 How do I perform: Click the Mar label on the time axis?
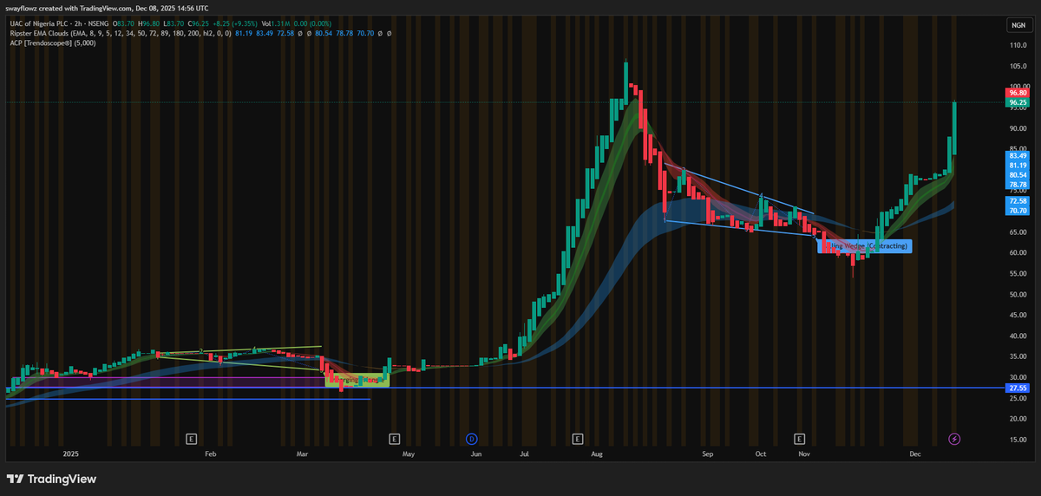pos(302,454)
